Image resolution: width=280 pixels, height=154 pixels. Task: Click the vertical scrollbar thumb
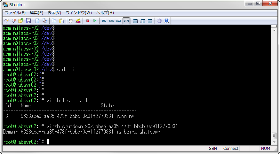(274, 136)
